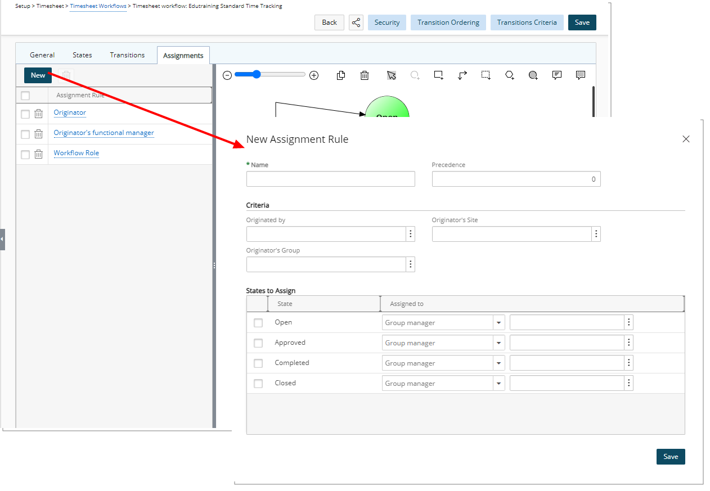Open picker menu for Closed state assignee

pos(629,383)
